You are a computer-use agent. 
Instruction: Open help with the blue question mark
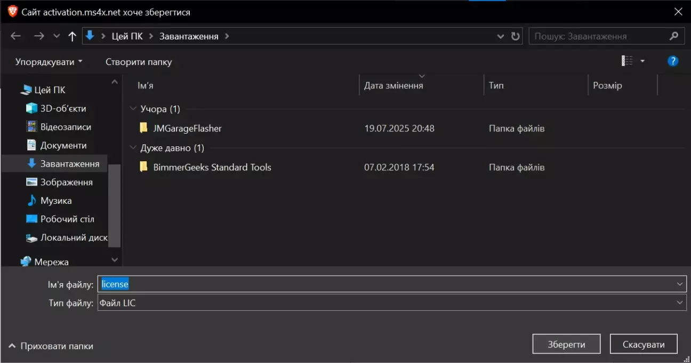673,61
